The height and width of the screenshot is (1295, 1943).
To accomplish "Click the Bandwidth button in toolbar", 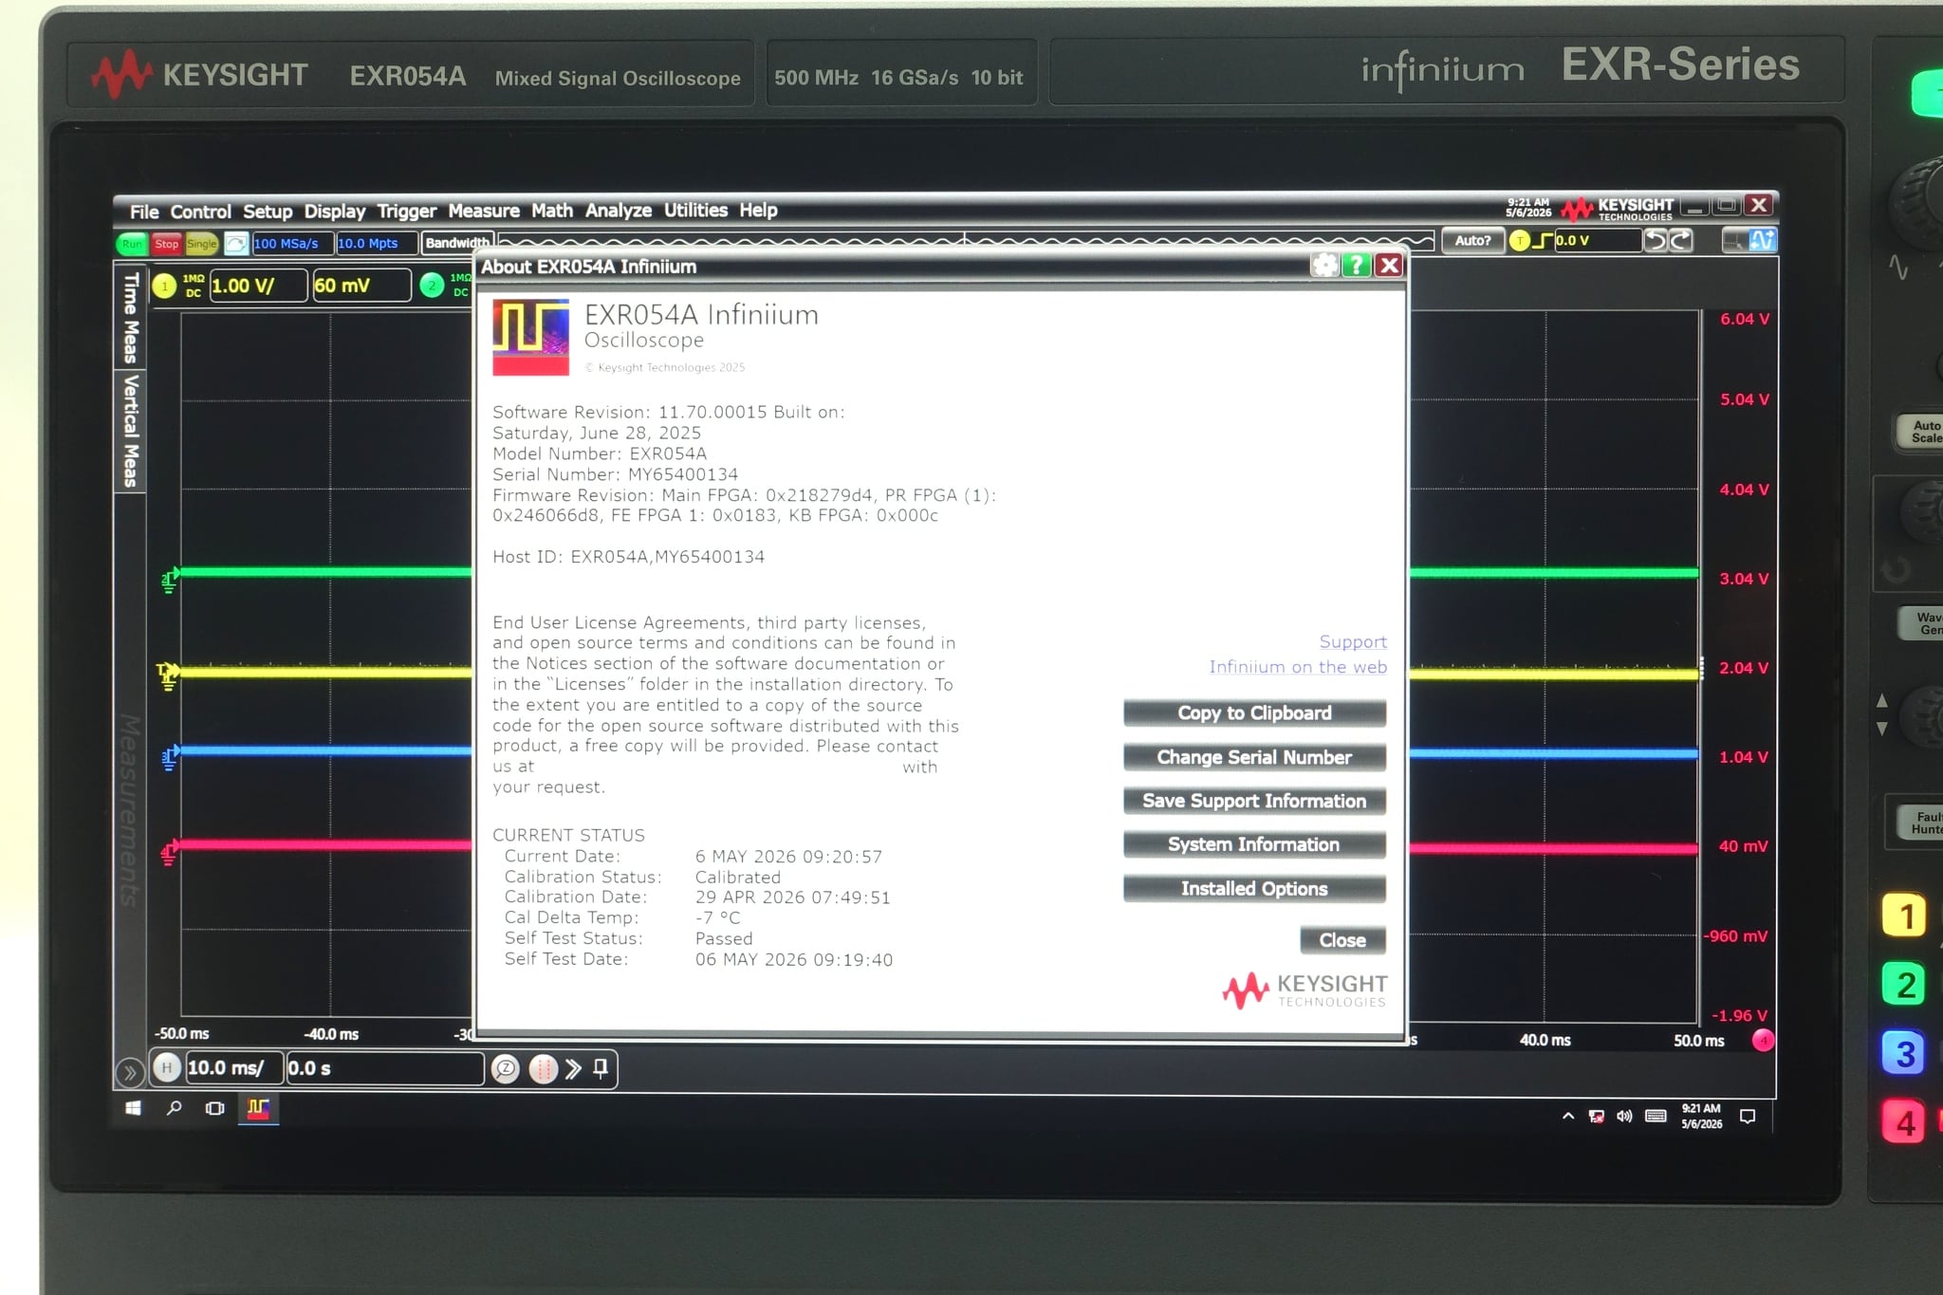I will click(x=457, y=243).
